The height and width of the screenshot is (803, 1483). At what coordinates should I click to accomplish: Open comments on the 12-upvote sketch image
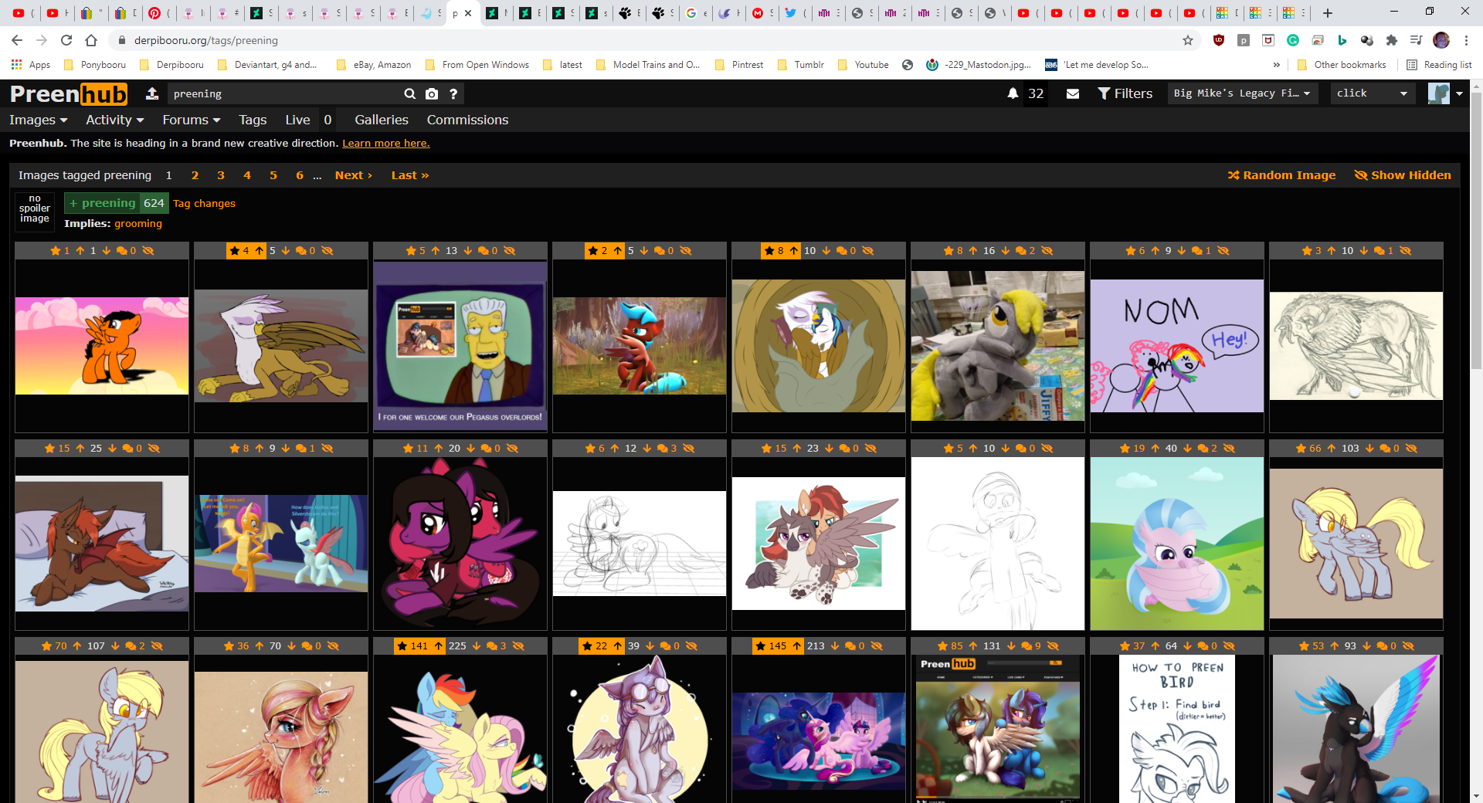pyautogui.click(x=667, y=449)
